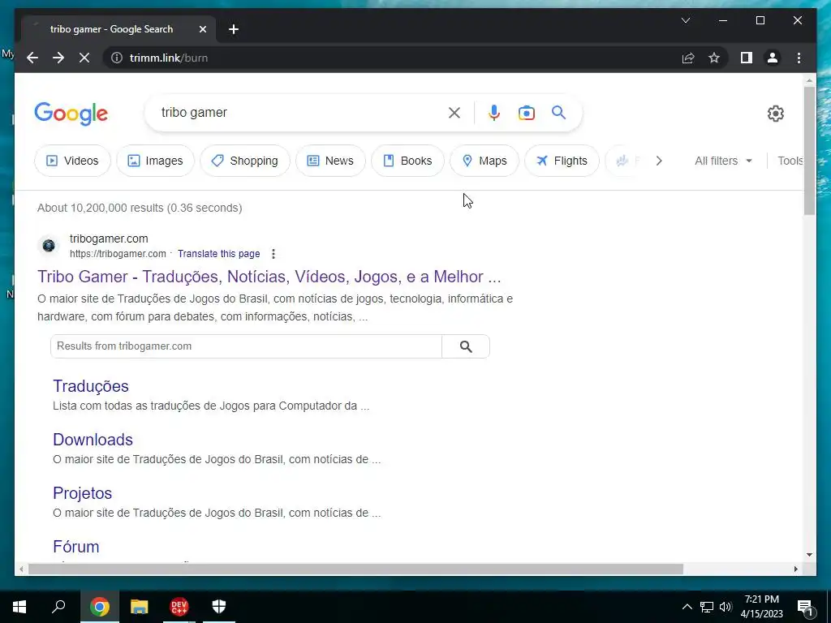Screen dimensions: 831x623
Task: Go back to the previous page
Action: click(x=32, y=58)
